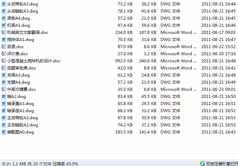
Task: Click DWG 文件 type in 机架A1.dwg row
Action: point(170,25)
